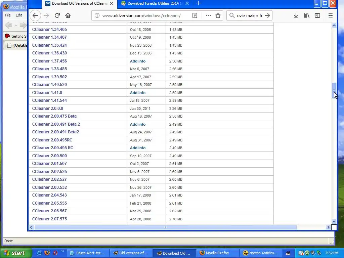The width and height of the screenshot is (344, 258).
Task: Close the Download Old Versions of CCleaner tab
Action: point(112,3)
